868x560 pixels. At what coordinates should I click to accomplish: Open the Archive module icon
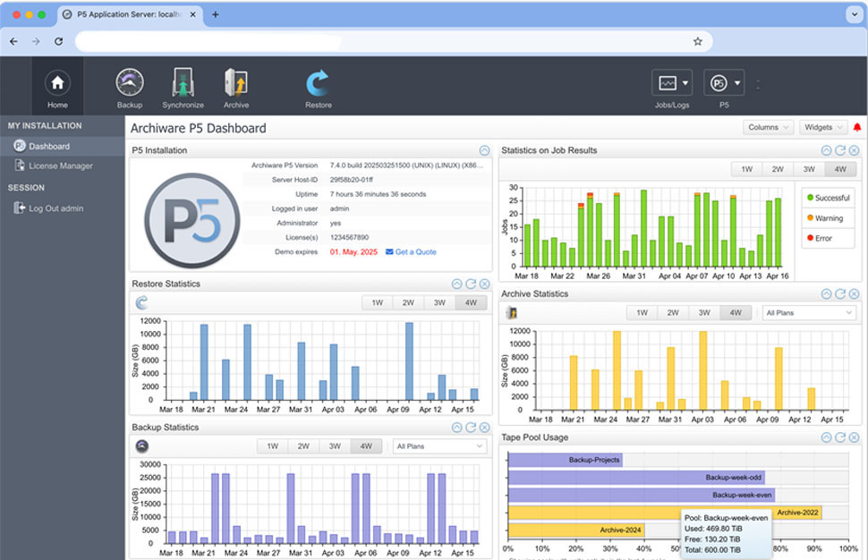click(236, 84)
